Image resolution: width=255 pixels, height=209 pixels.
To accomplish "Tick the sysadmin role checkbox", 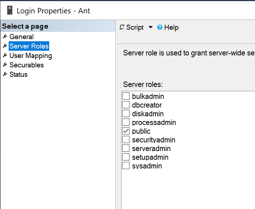I will [126, 166].
